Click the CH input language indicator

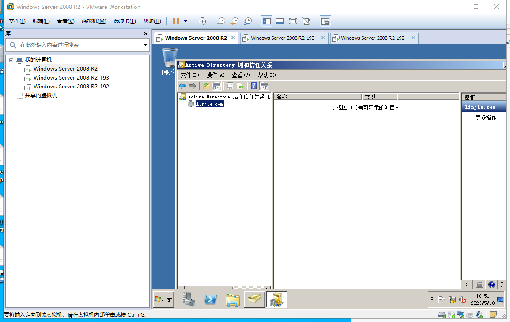(x=467, y=284)
